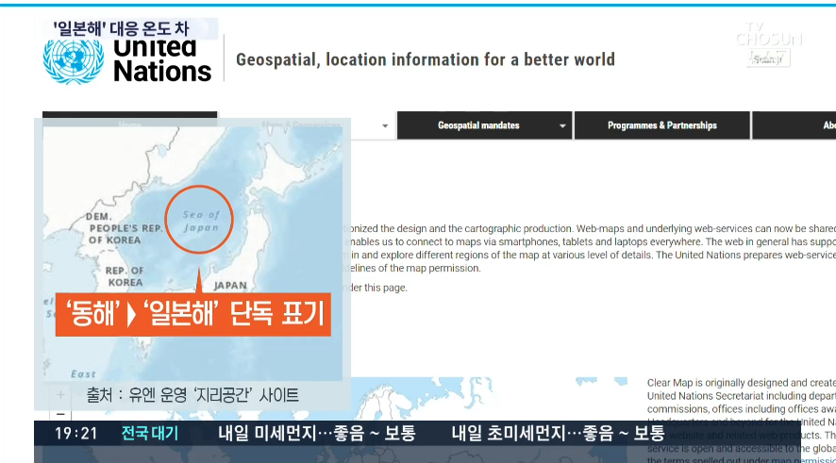836x463 pixels.
Task: Click the 19:21 time in news ticker
Action: point(75,433)
